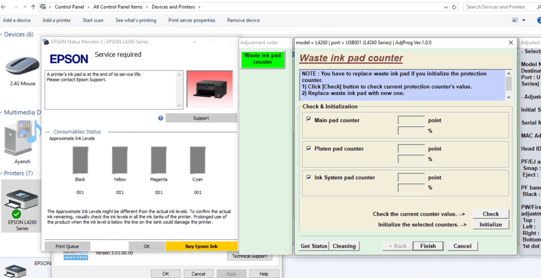Toggle the Platen pad counter checkbox
This screenshot has width=541, height=278.
309,149
